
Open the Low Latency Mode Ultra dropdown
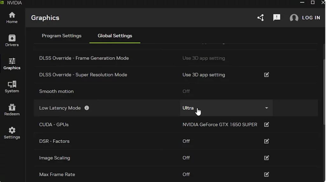click(x=226, y=108)
